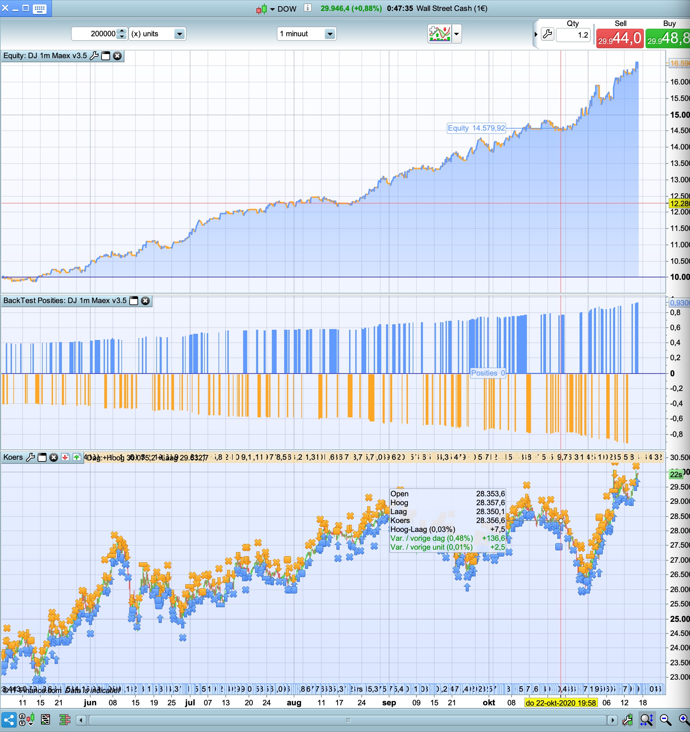690x732 pixels.
Task: Toggle the red down-arrow on Koers panel
Action: [x=65, y=457]
